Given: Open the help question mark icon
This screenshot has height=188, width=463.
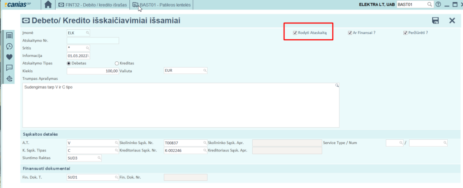Looking at the screenshot, I should click(x=438, y=5).
